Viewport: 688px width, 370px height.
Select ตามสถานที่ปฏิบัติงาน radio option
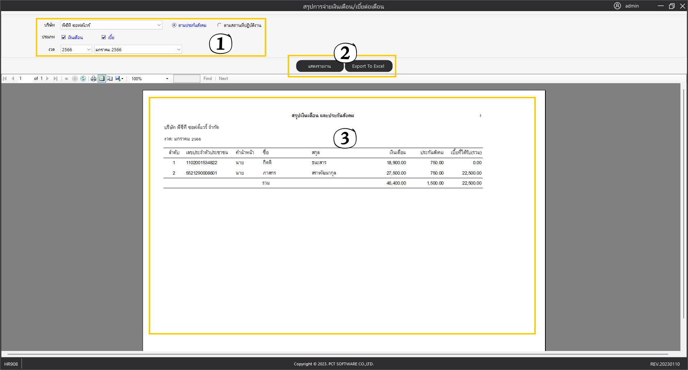point(219,25)
